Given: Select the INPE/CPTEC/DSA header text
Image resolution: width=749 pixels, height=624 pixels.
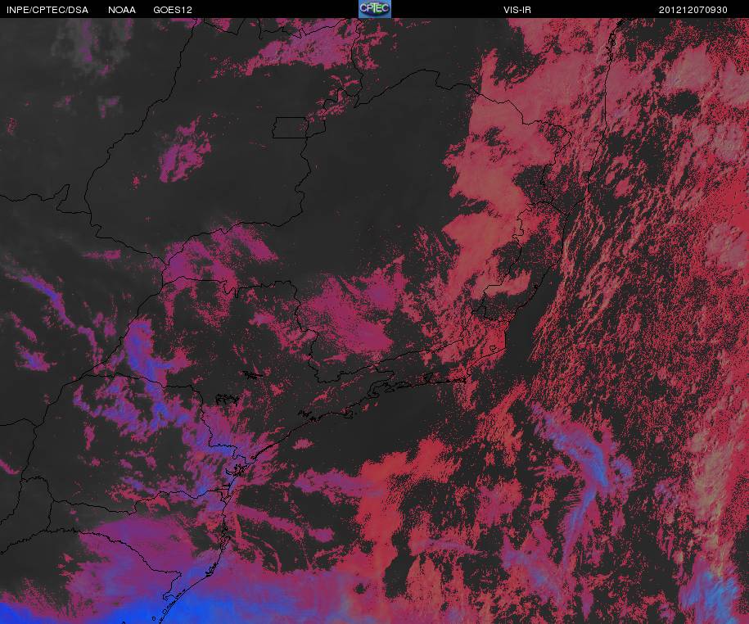Looking at the screenshot, I should [47, 10].
